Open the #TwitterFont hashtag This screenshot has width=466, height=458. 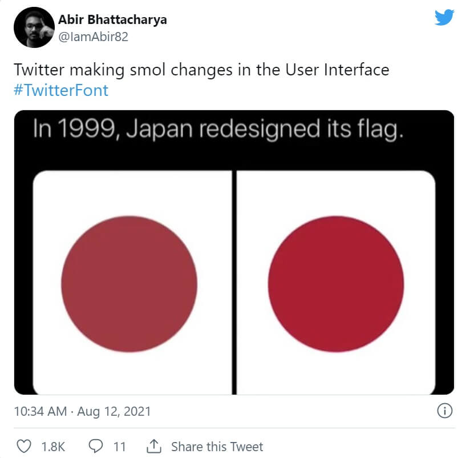tap(60, 90)
